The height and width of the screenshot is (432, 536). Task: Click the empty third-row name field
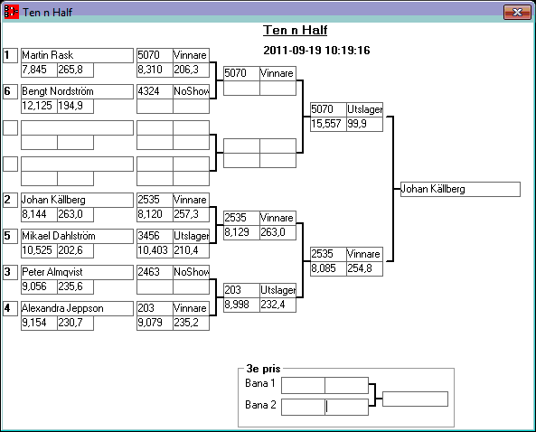(x=77, y=127)
